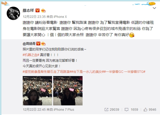Click the crown membership icon next to @周扬青
Screen dimensions: 160x115
click(x=43, y=43)
